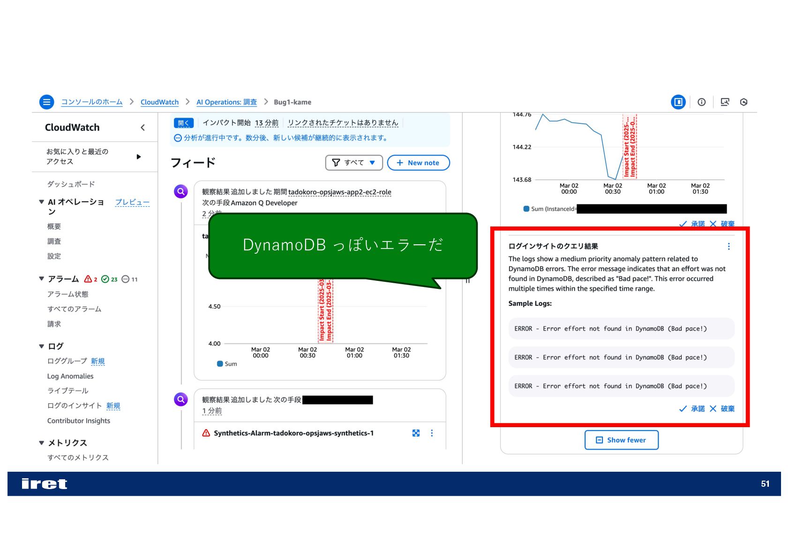Viewport: 789px width, 558px height.
Task: Click the Show fewer button
Action: click(x=621, y=440)
